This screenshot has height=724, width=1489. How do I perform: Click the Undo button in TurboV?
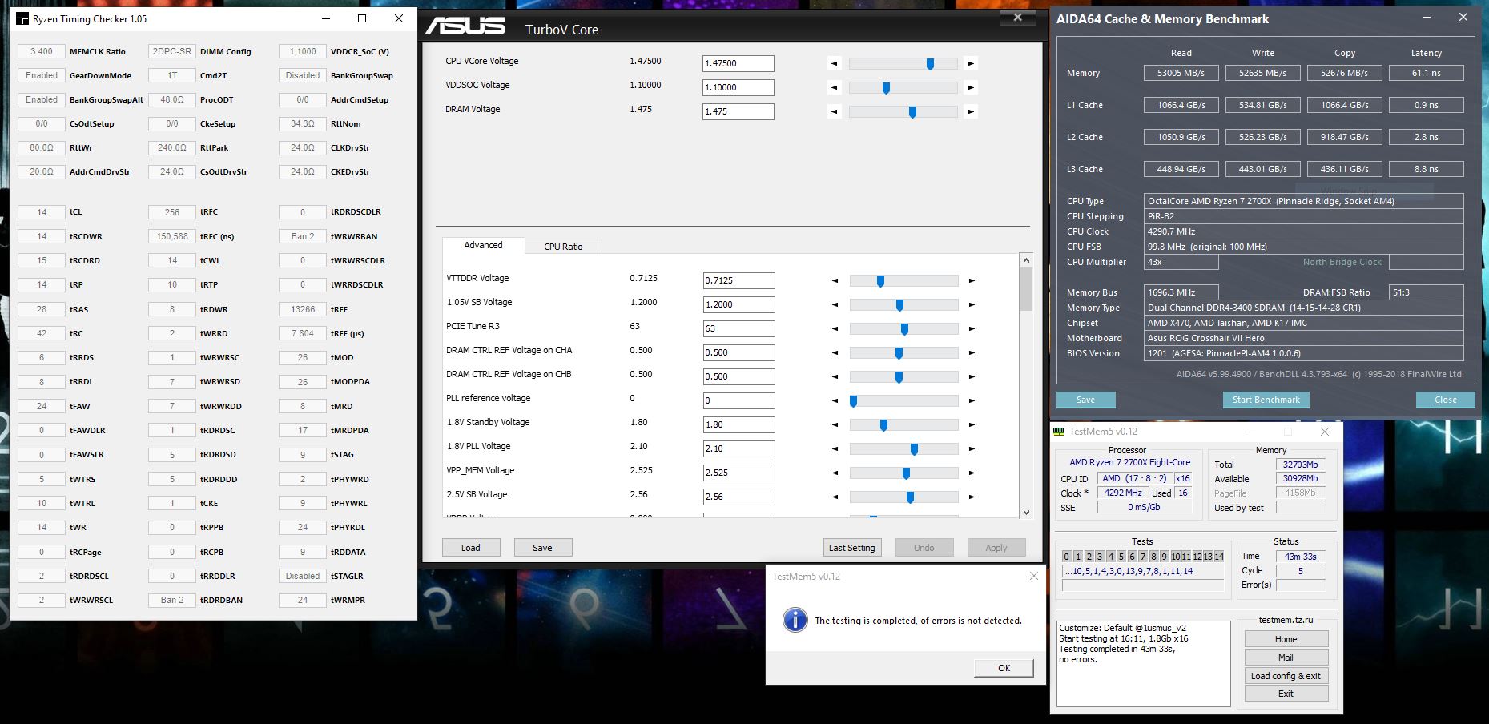924,548
